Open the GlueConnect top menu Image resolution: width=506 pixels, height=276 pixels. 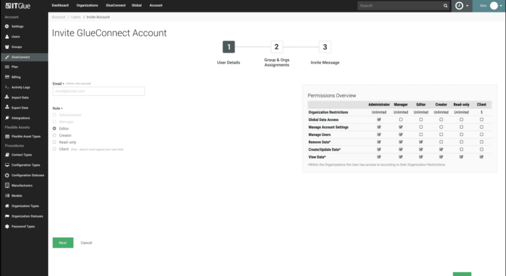[115, 5]
